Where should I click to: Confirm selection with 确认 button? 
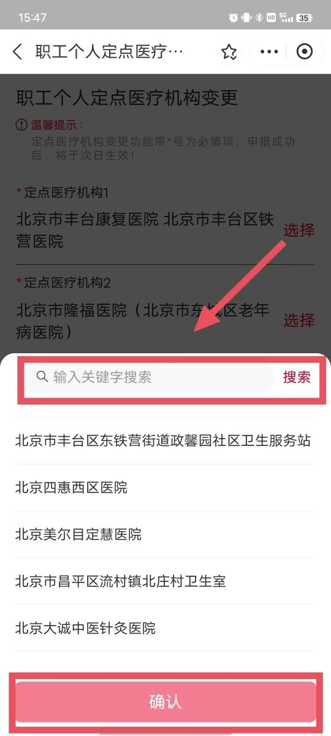tap(165, 702)
